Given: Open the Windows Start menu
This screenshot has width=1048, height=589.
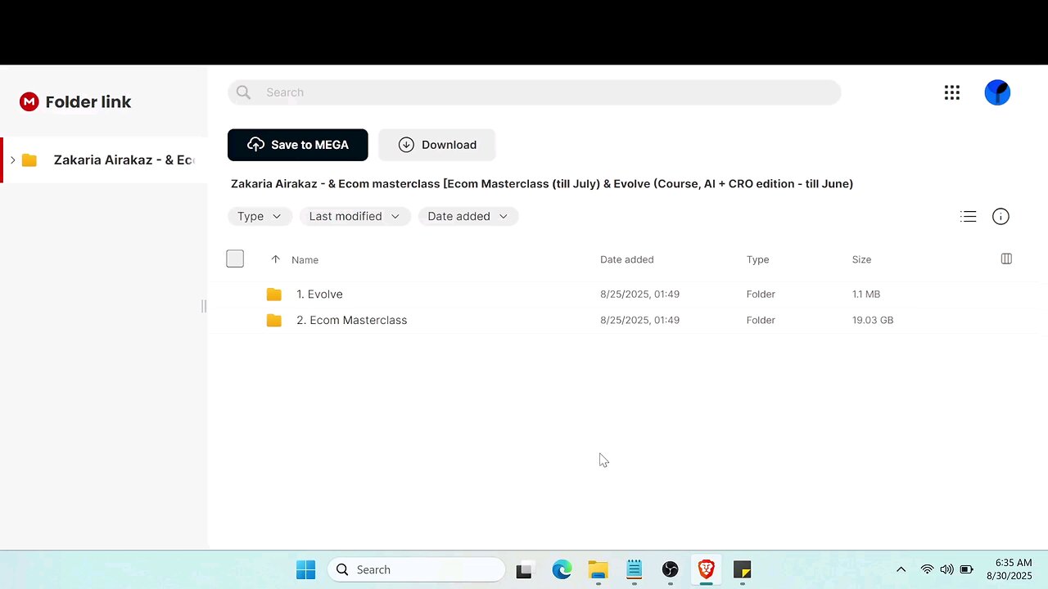Looking at the screenshot, I should tap(305, 569).
